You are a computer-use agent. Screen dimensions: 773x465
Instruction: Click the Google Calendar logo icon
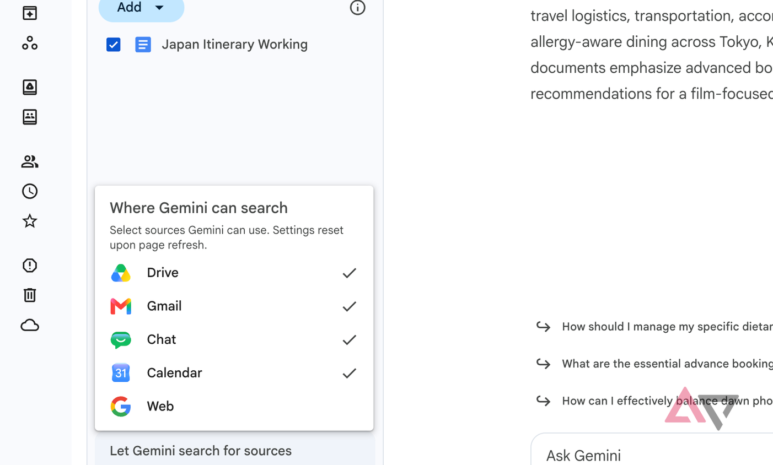pos(121,373)
